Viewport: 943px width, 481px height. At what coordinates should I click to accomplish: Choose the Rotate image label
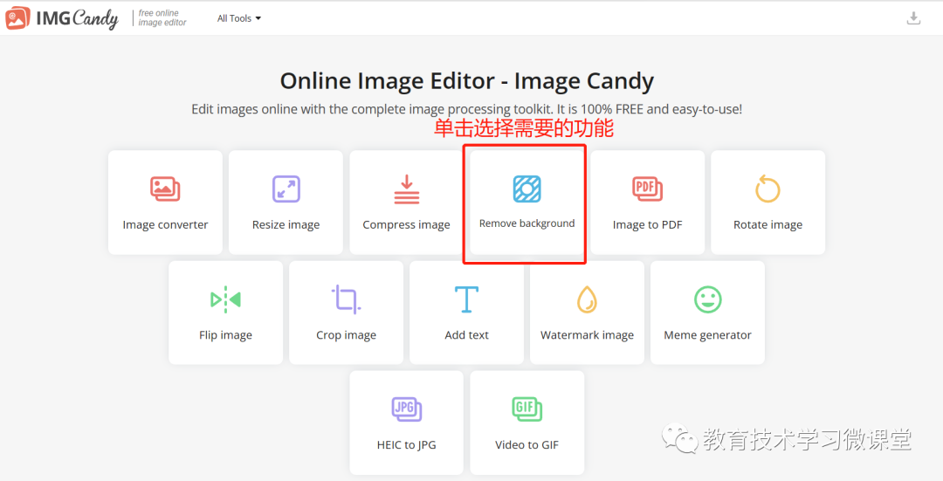click(x=768, y=225)
